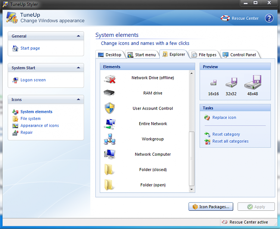Click the Appearance of icons picture icon

[15, 126]
